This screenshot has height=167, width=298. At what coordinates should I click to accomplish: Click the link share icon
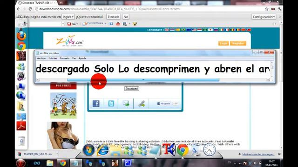click(x=142, y=103)
